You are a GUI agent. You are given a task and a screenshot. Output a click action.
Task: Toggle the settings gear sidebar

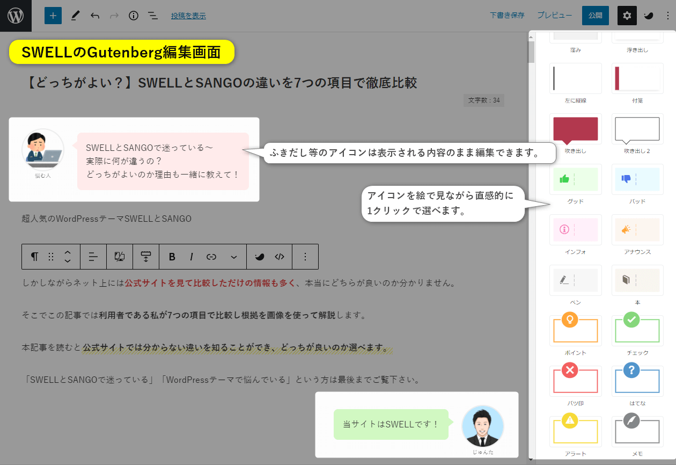(x=627, y=16)
